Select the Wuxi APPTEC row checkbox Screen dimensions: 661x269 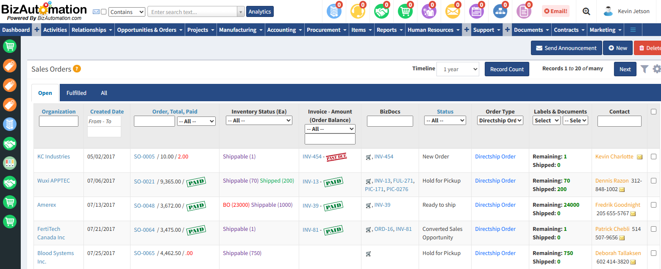653,180
